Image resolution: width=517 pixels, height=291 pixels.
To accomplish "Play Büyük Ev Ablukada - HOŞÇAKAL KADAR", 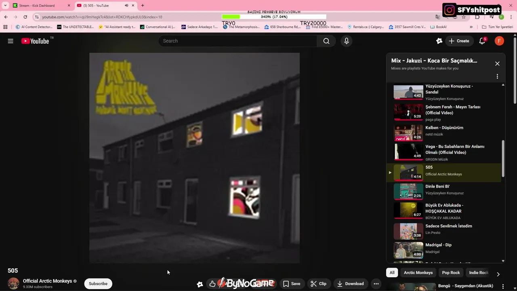I will click(x=443, y=211).
